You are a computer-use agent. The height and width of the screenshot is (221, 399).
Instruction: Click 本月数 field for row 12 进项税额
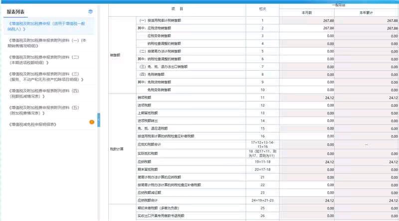307,106
